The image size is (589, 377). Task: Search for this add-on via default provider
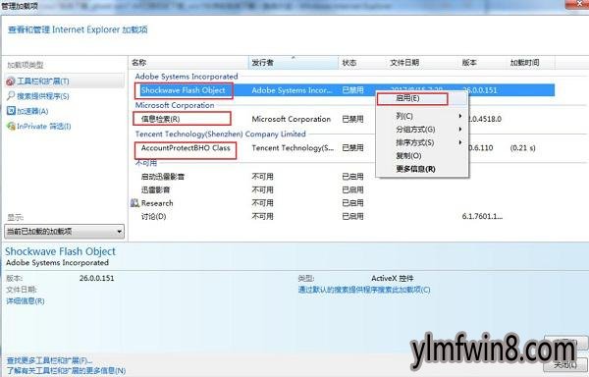pos(364,290)
